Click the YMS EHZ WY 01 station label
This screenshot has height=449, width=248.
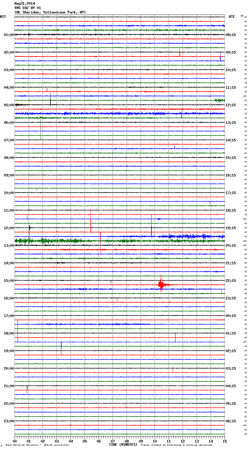click(x=27, y=8)
